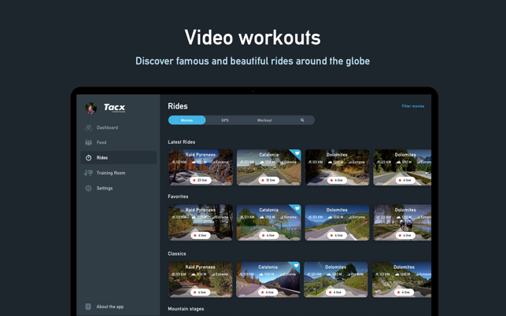506x316 pixels.
Task: Click the Settings gear icon
Action: (x=88, y=189)
